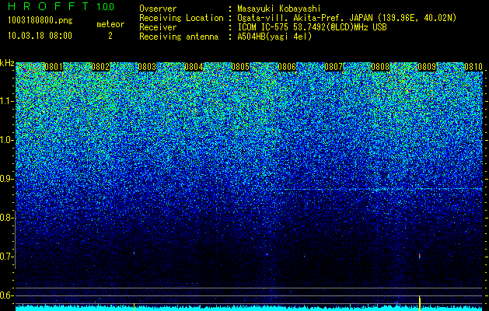Click the Receiver field label
The height and width of the screenshot is (311, 489).
click(x=158, y=27)
